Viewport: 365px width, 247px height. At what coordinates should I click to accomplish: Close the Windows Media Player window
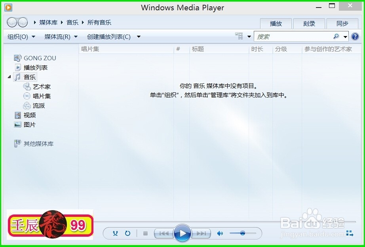point(350,6)
